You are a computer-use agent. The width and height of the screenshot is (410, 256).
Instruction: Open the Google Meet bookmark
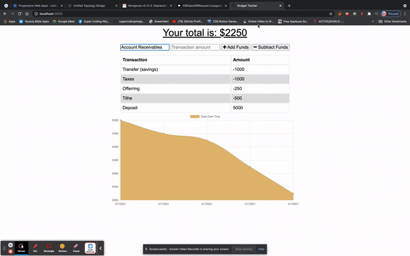click(x=64, y=21)
